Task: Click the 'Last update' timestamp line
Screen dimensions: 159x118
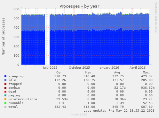Action: [x=119, y=111]
